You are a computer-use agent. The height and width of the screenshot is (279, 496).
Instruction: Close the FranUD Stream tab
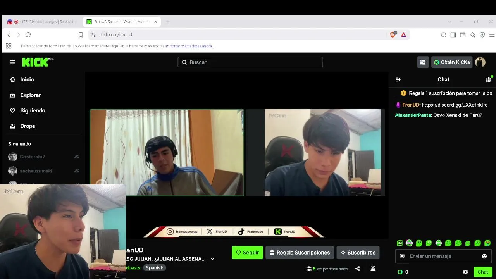tap(156, 22)
